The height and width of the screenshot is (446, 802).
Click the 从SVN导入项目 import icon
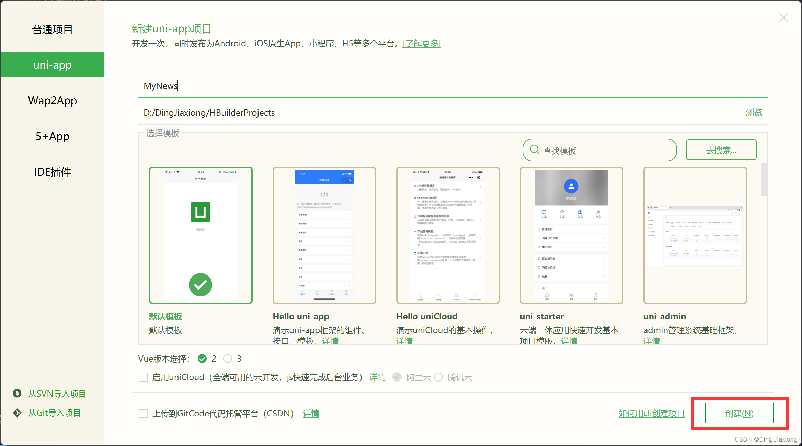pos(17,394)
